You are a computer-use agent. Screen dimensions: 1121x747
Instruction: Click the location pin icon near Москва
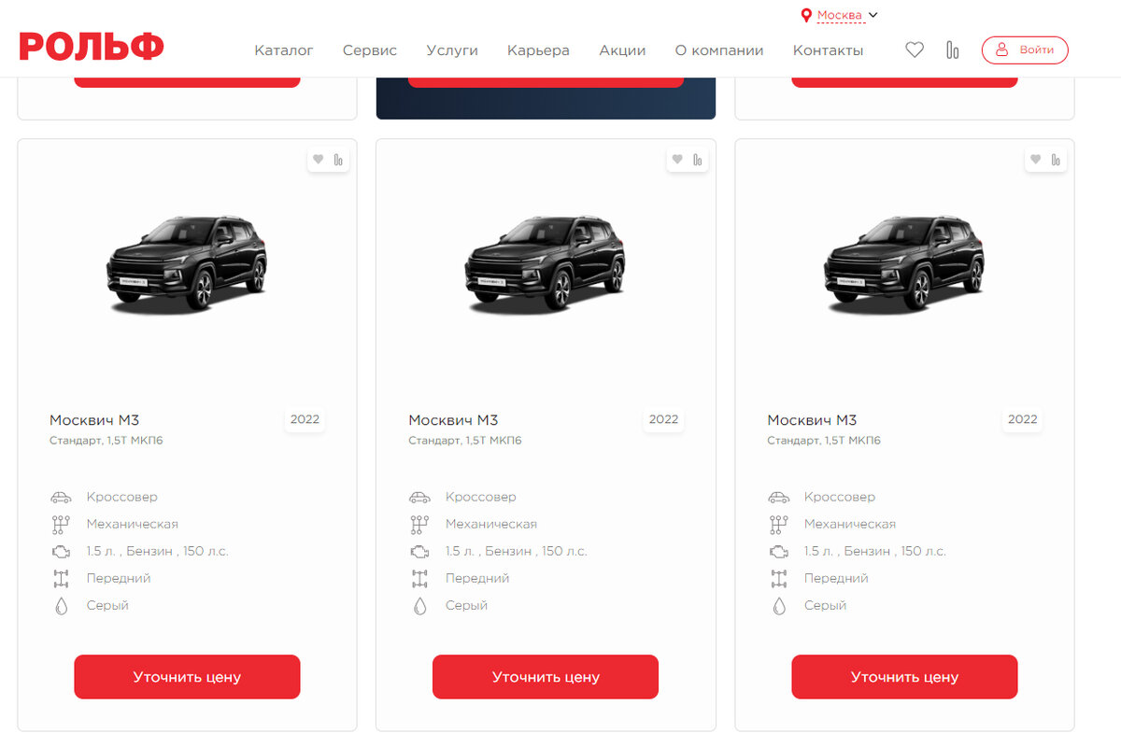tap(806, 16)
